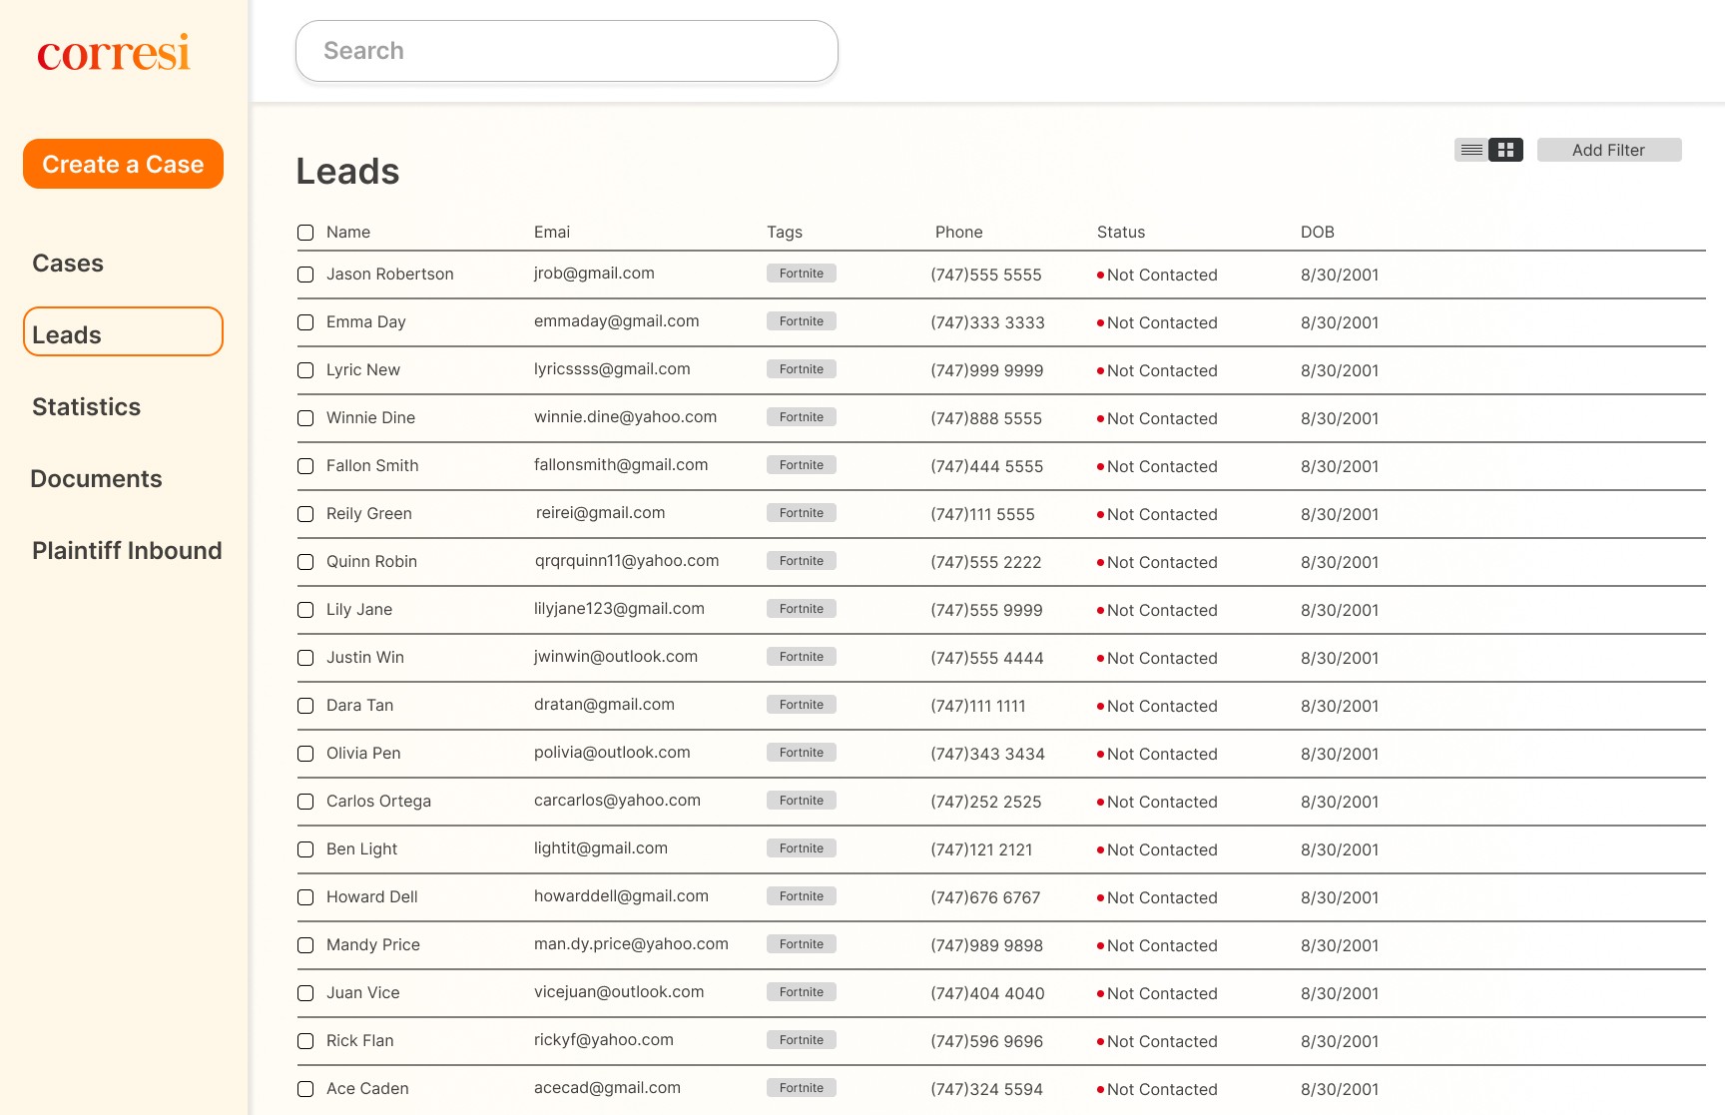Click the Emai column header
The image size is (1725, 1115).
pos(552,233)
